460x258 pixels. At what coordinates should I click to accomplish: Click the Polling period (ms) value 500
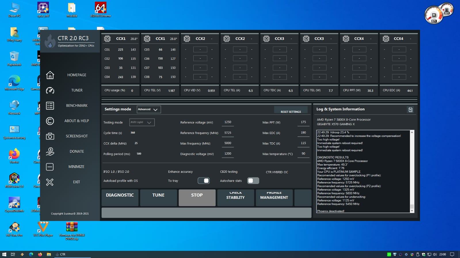click(139, 154)
